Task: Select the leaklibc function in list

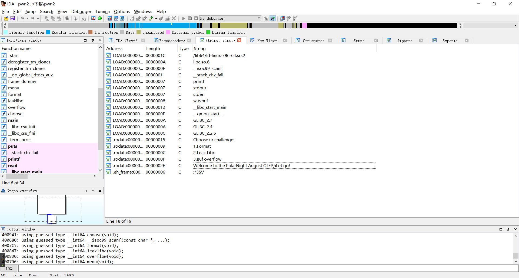Action: point(15,101)
